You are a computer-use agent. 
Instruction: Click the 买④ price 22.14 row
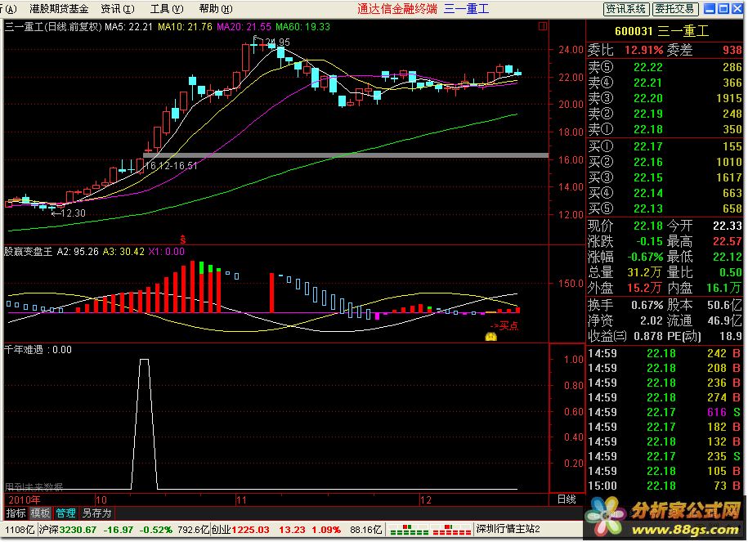point(664,193)
